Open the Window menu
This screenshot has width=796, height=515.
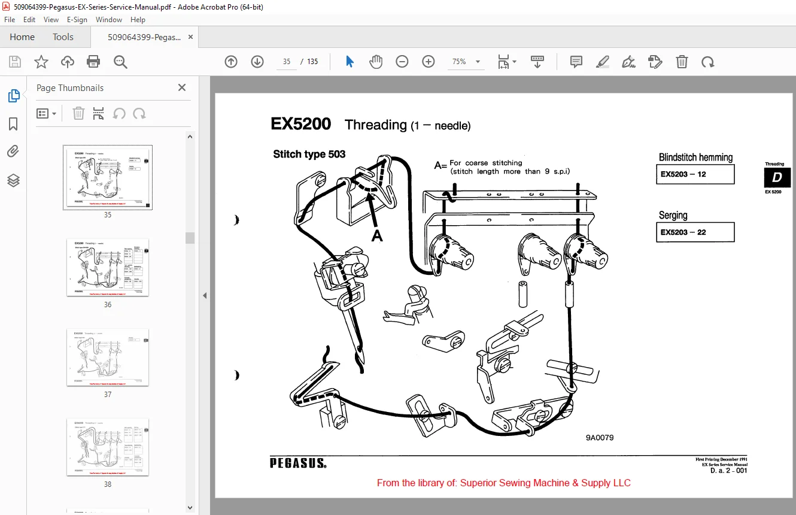point(109,19)
